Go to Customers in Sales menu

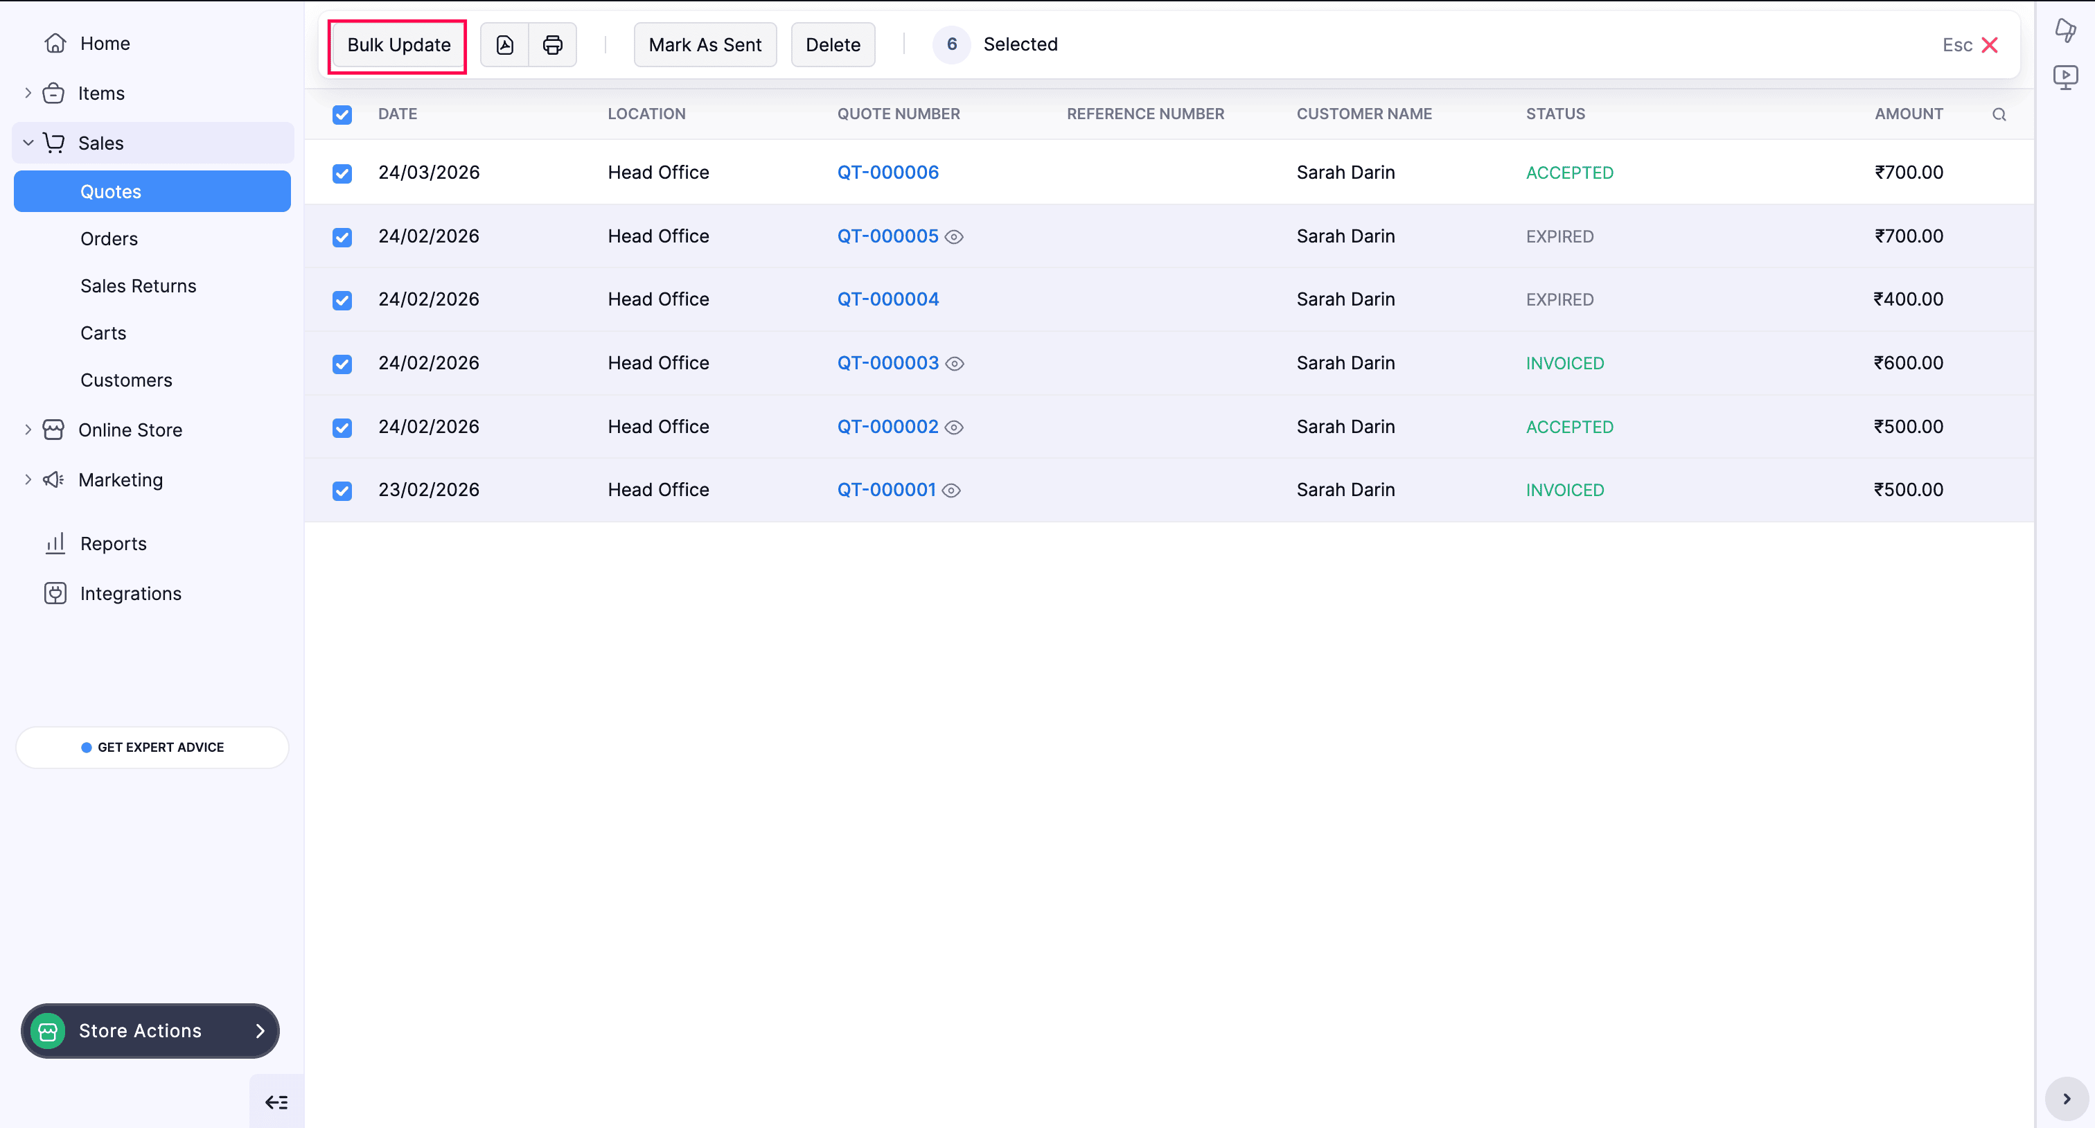click(126, 380)
